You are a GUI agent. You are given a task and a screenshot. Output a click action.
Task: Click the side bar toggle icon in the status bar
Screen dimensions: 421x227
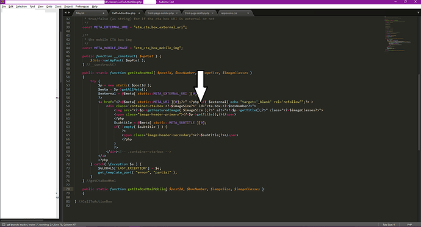coord(3,225)
